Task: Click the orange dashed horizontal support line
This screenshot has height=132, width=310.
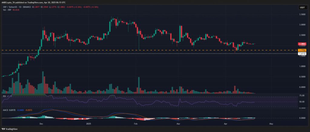Action: click(148, 50)
